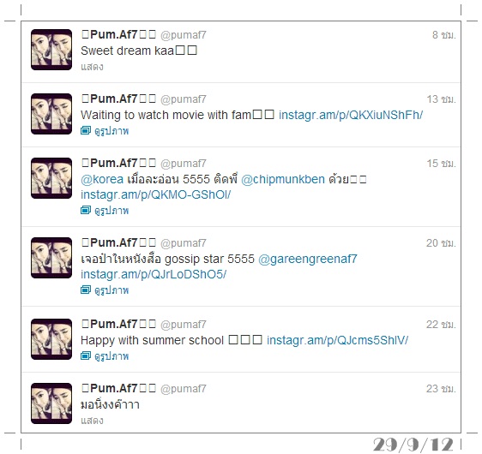482x454 pixels.
Task: Click the @gareengreenaf7 mention
Action: coord(308,259)
